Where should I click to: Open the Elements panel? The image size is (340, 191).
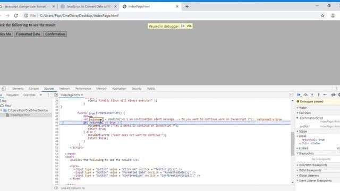click(18, 89)
